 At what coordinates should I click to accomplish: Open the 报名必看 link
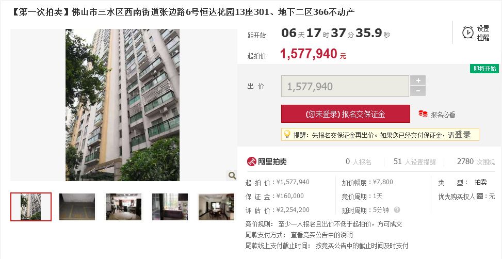click(x=443, y=115)
